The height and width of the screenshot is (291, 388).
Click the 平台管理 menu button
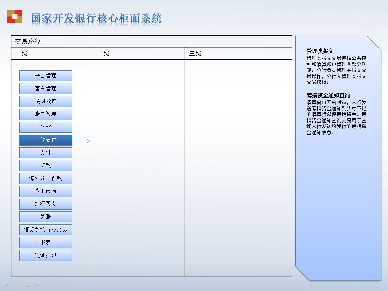tap(45, 76)
